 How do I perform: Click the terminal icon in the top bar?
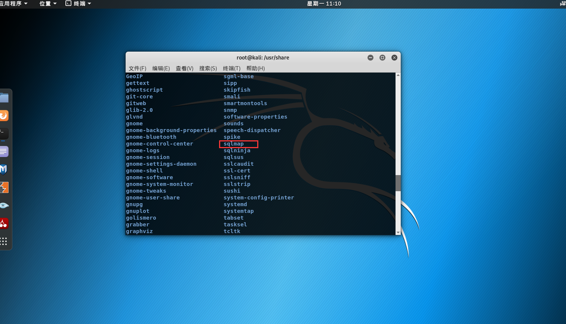point(68,3)
